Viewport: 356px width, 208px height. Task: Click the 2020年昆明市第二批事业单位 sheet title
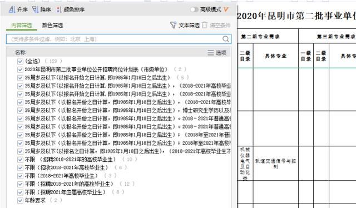pyautogui.click(x=296, y=16)
